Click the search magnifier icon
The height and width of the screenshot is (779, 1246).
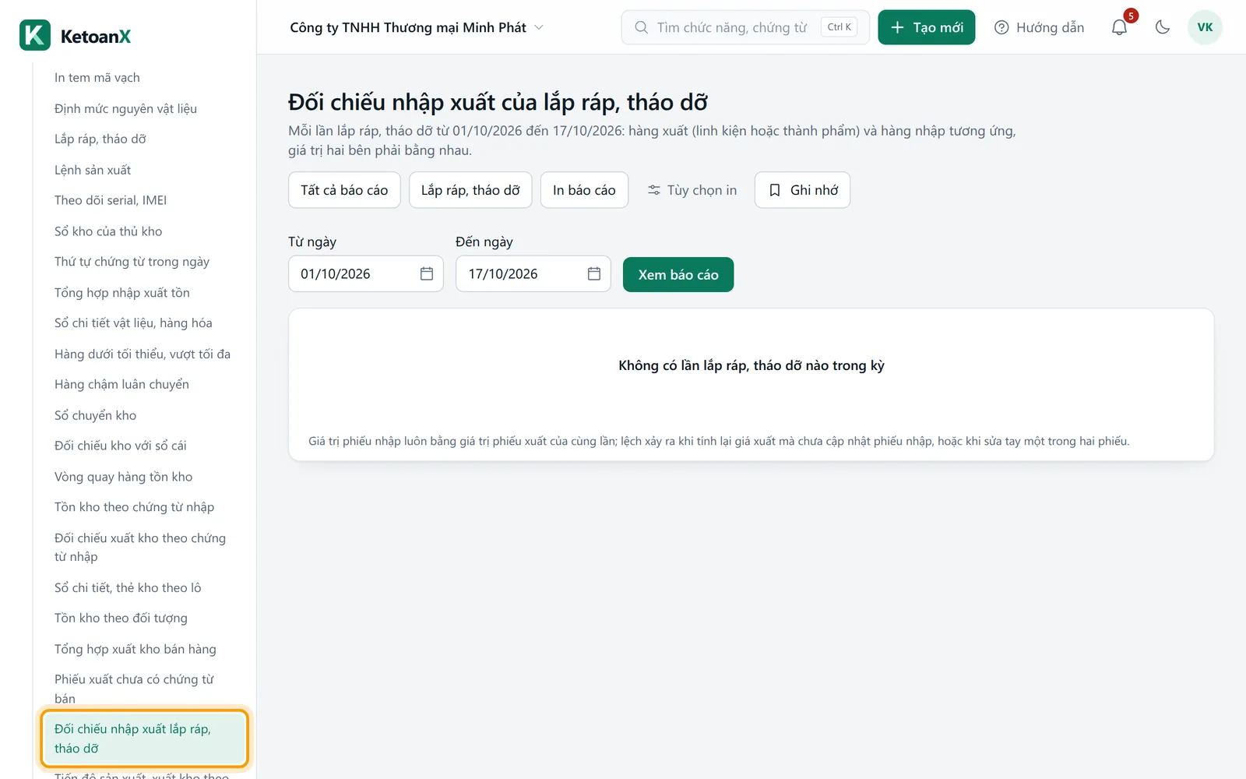point(641,27)
